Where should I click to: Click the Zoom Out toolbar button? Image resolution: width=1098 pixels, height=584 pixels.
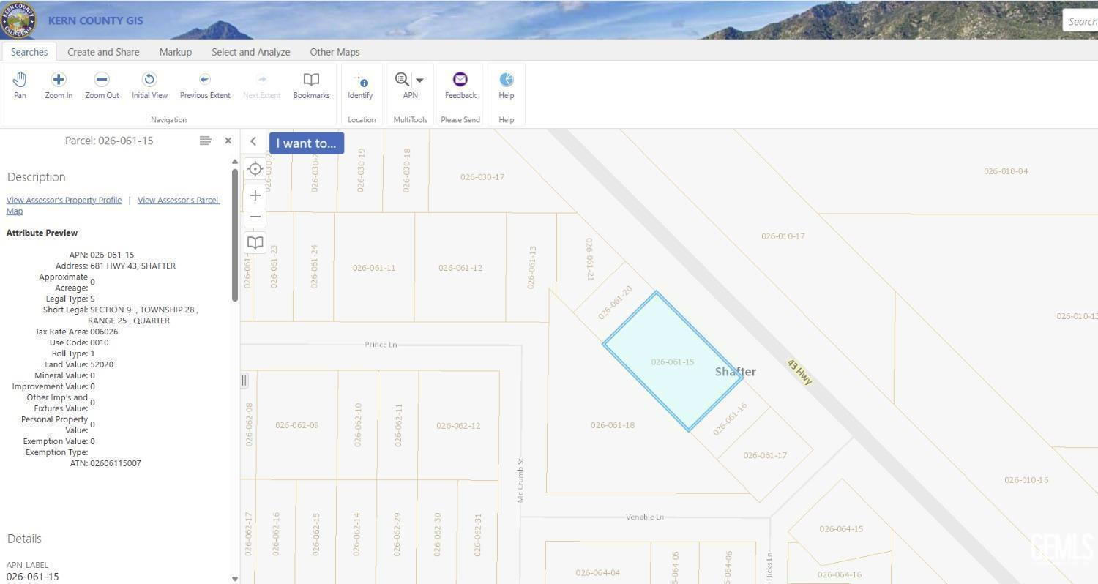coord(102,85)
